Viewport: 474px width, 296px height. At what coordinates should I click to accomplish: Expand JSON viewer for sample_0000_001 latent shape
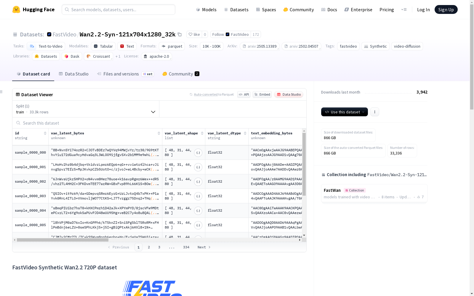(x=198, y=167)
